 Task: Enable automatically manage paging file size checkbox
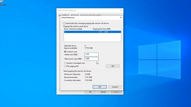64,23
